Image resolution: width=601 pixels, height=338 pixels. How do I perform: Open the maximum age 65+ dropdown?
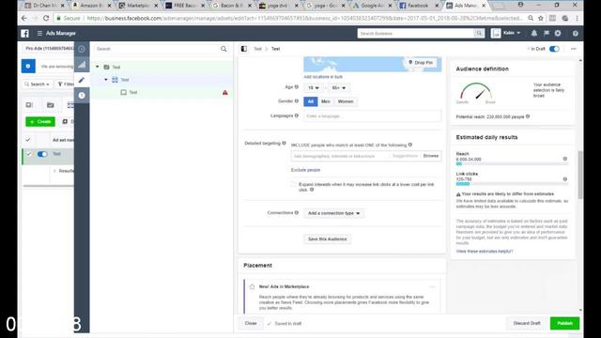click(338, 87)
